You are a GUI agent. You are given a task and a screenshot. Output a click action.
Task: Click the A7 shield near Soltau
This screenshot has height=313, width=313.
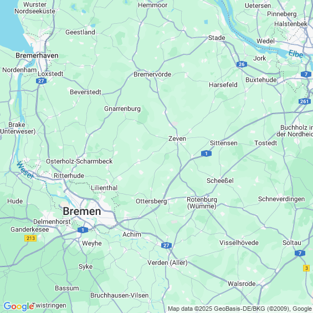pos(300,253)
